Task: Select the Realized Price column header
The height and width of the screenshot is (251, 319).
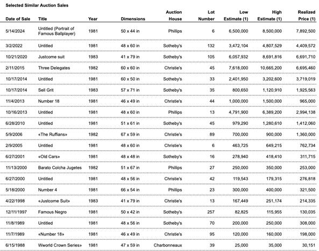Action: pos(307,16)
